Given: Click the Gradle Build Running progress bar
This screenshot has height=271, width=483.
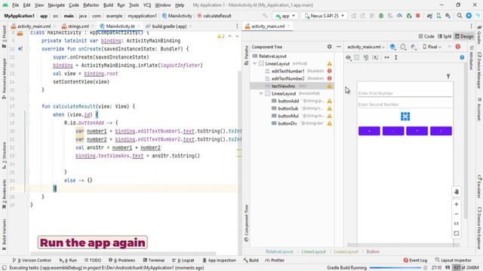Looking at the screenshot, I should tap(395, 268).
